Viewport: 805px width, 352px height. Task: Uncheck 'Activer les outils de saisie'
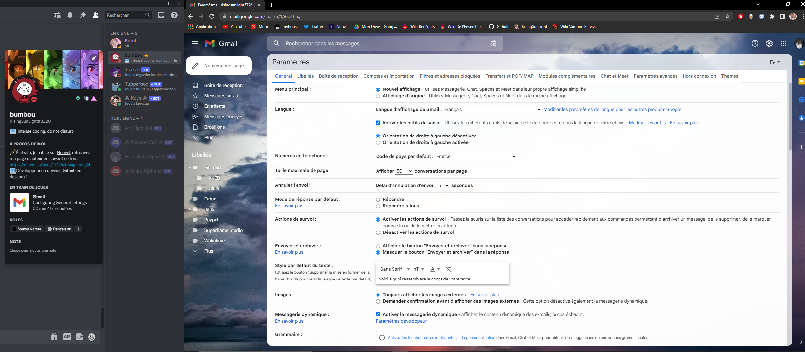[378, 123]
